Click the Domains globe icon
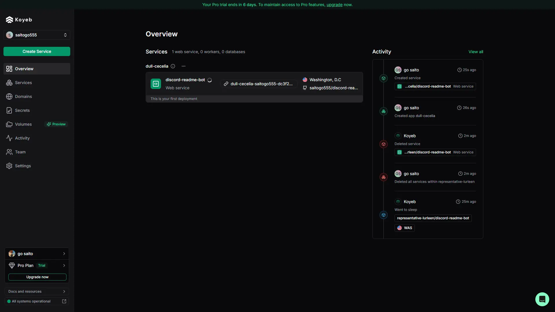The width and height of the screenshot is (555, 312). point(9,96)
